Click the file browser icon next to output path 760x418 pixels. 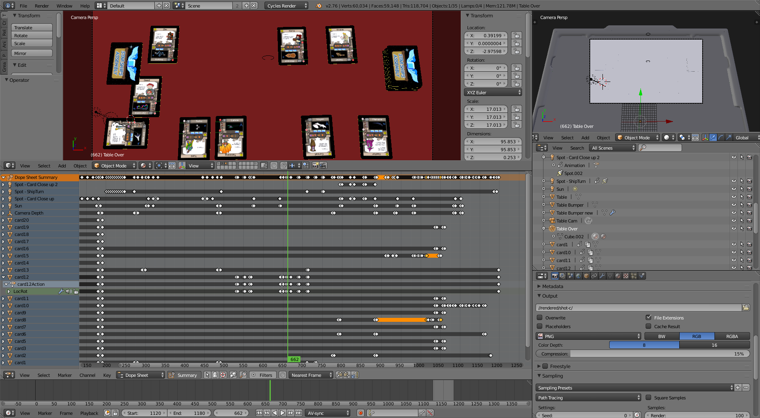[746, 308]
